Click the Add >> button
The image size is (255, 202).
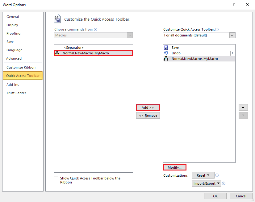pyautogui.click(x=148, y=107)
